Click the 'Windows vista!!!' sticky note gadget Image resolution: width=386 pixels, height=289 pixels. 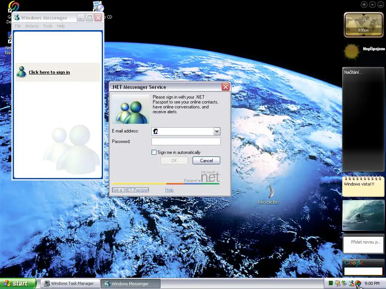coord(363,186)
